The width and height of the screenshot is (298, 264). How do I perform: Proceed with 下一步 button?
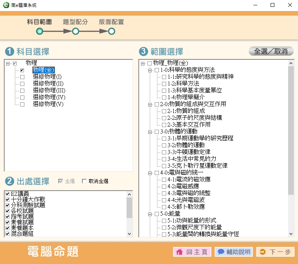point(275,252)
